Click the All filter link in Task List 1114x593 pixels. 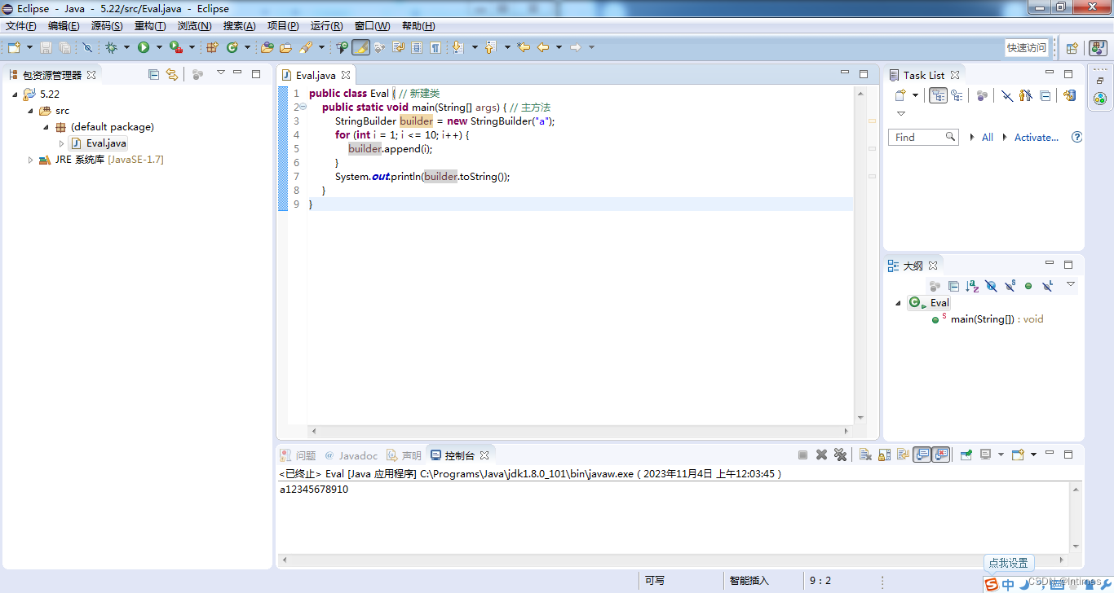pos(988,137)
